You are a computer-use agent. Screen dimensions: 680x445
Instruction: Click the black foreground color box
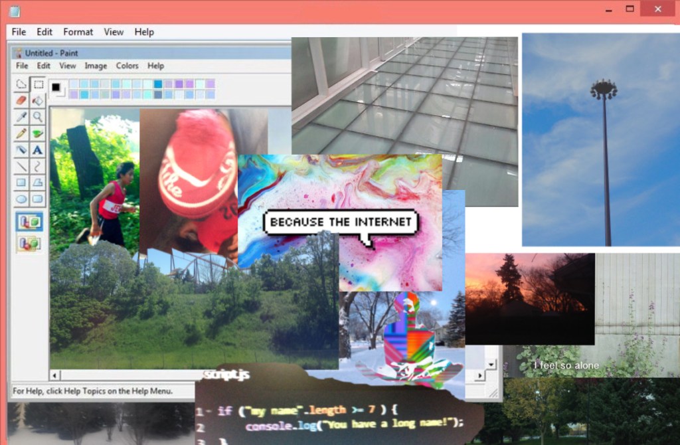point(56,87)
